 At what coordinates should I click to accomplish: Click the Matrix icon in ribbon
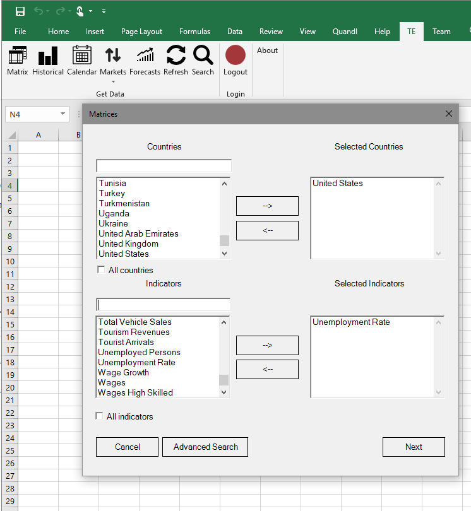tap(18, 61)
